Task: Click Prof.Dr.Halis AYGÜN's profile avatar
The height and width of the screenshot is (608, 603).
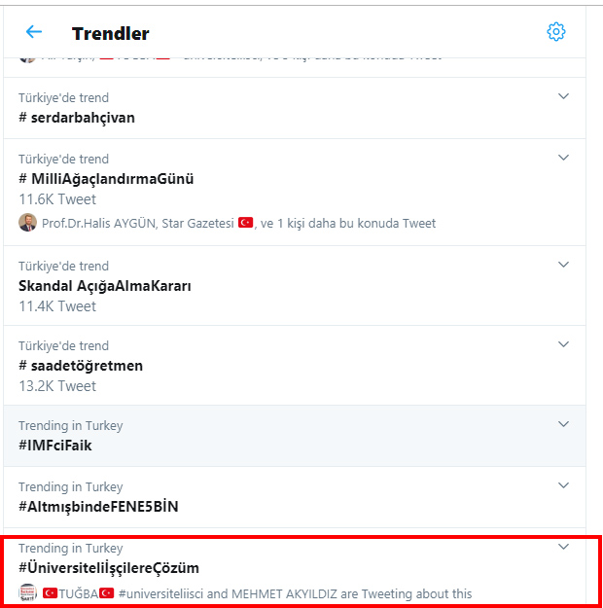Action: coord(27,223)
